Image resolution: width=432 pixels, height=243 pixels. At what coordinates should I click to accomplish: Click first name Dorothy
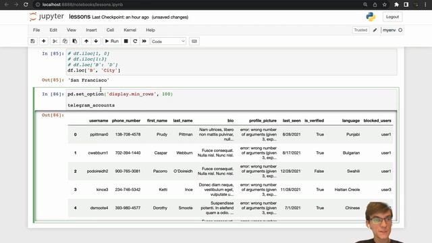pos(160,208)
